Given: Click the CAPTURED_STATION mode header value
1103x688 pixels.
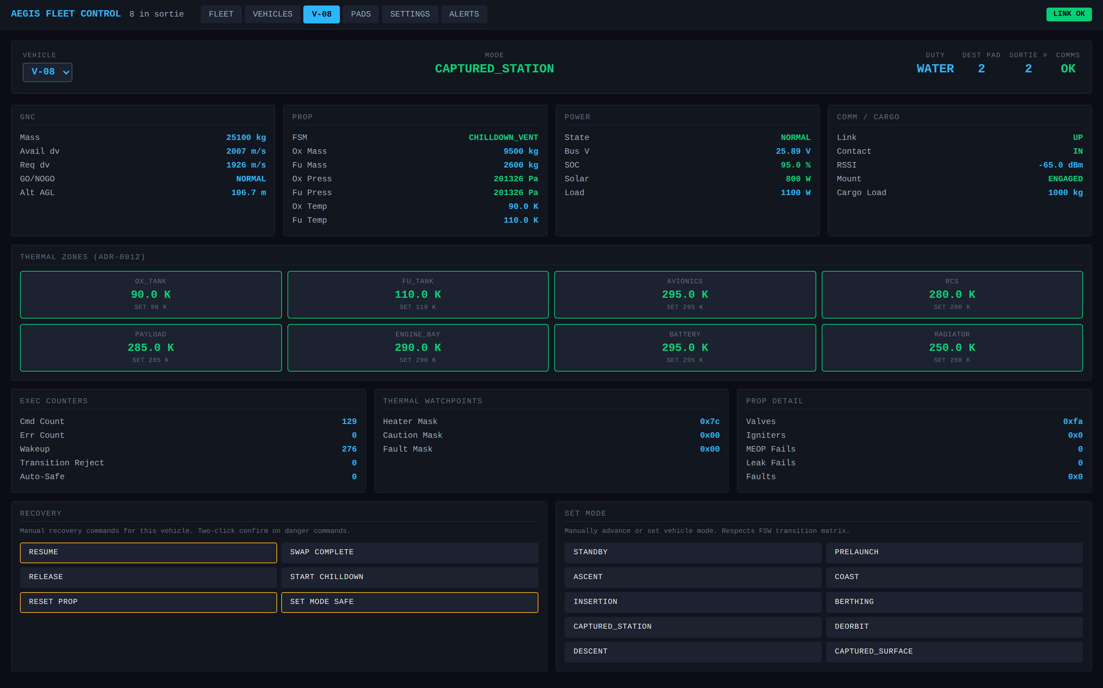Looking at the screenshot, I should click(494, 69).
